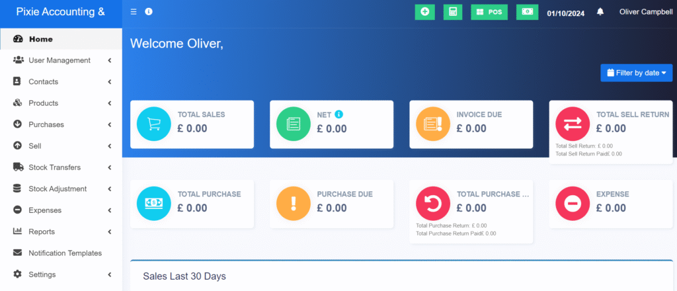
Task: Click the 01/10/2024 date in header
Action: 566,13
